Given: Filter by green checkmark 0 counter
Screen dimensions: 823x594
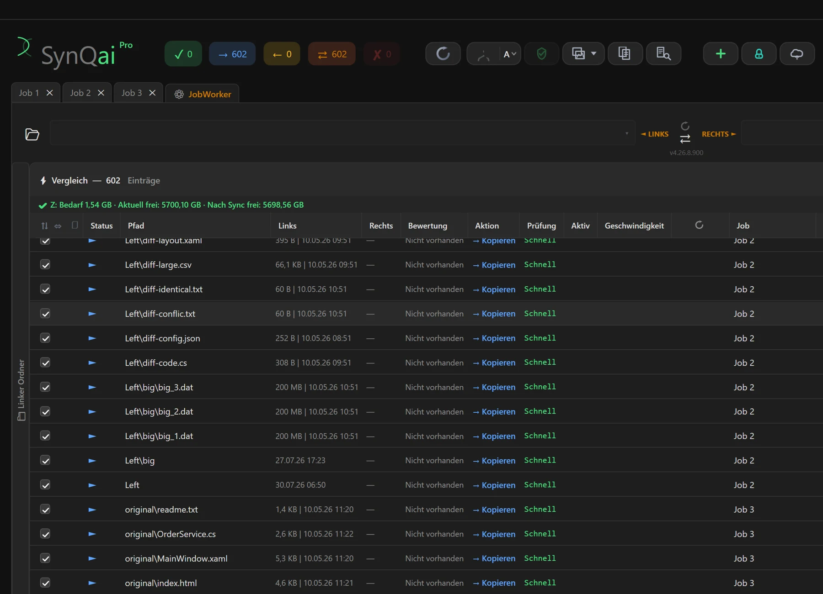Looking at the screenshot, I should point(183,54).
